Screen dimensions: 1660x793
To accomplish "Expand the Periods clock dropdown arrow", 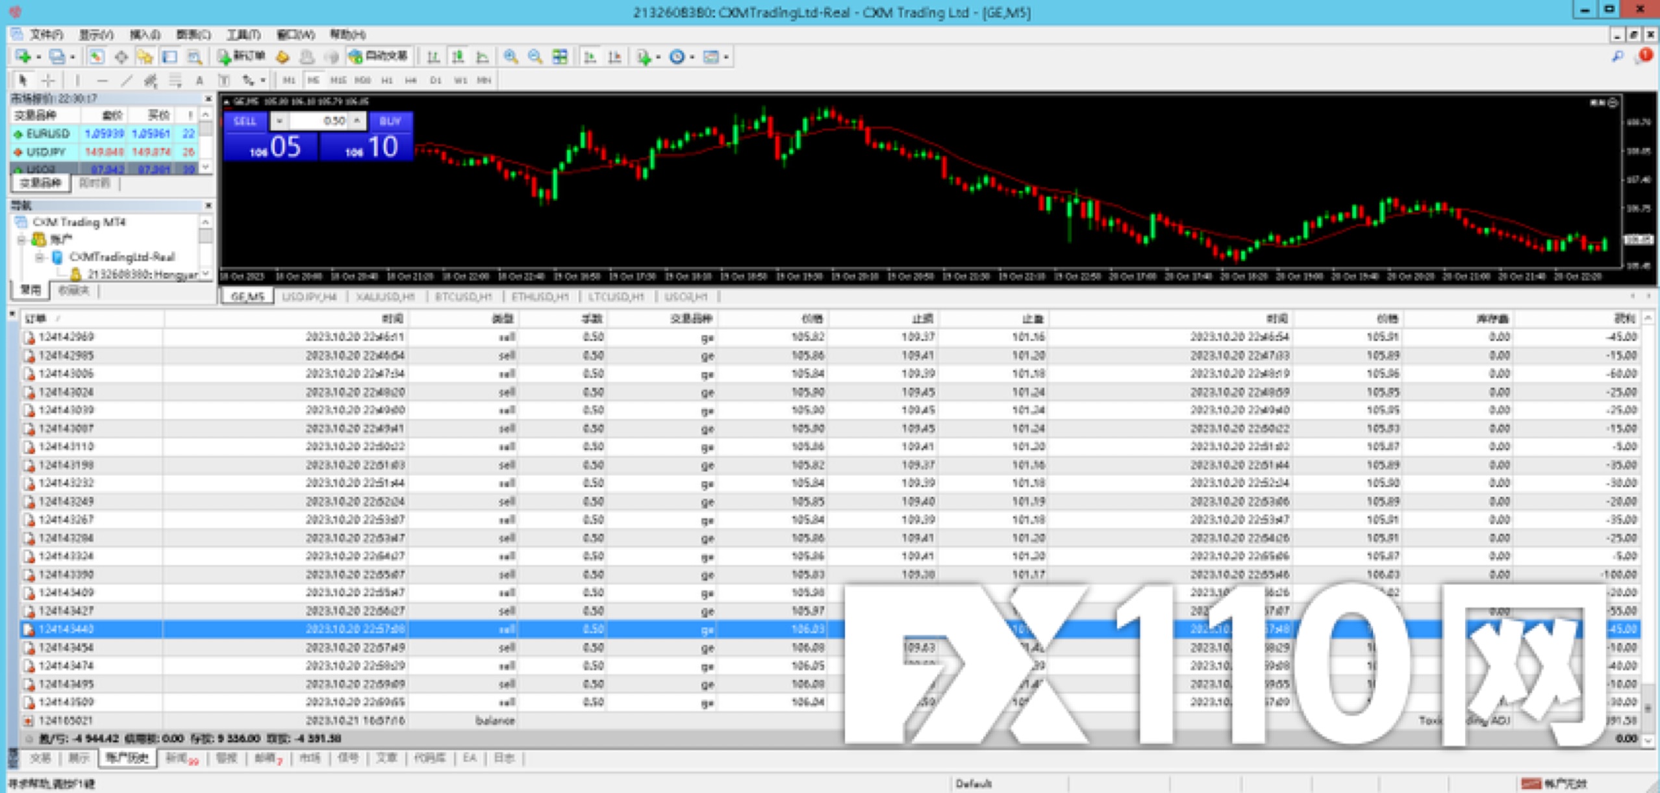I will (x=692, y=57).
